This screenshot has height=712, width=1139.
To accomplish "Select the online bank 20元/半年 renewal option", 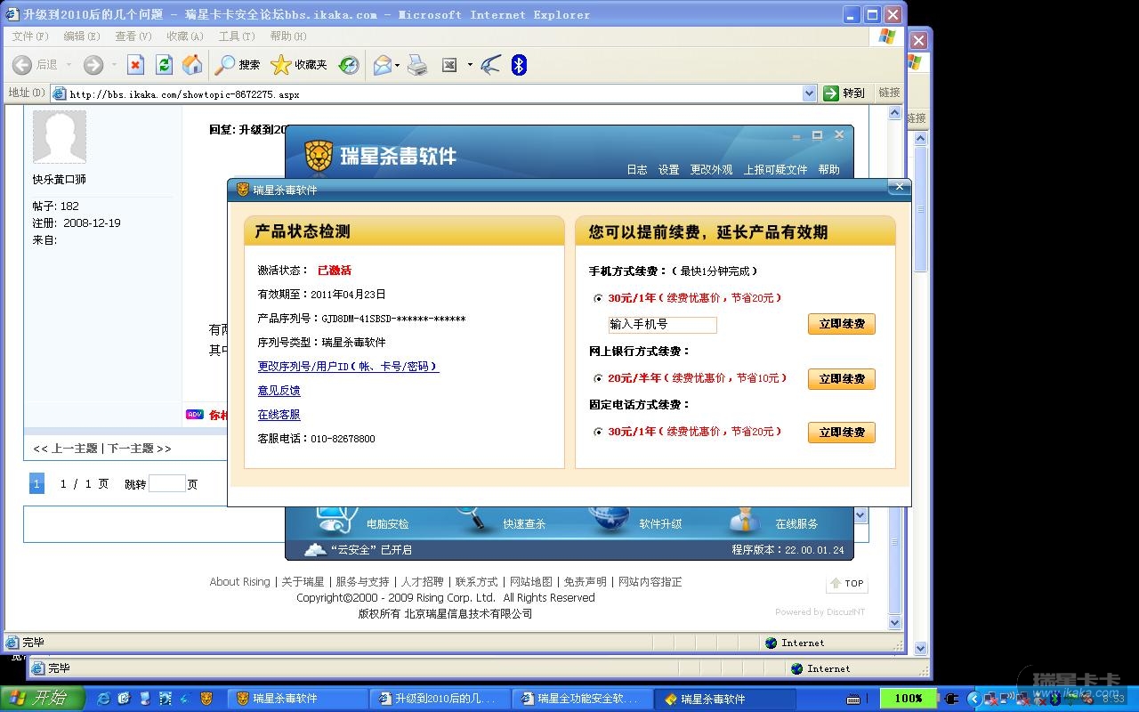I will pyautogui.click(x=598, y=378).
